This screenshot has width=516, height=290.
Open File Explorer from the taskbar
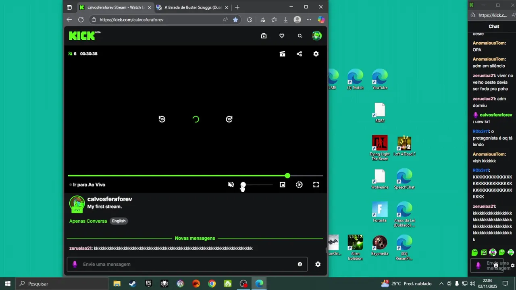tap(117, 284)
